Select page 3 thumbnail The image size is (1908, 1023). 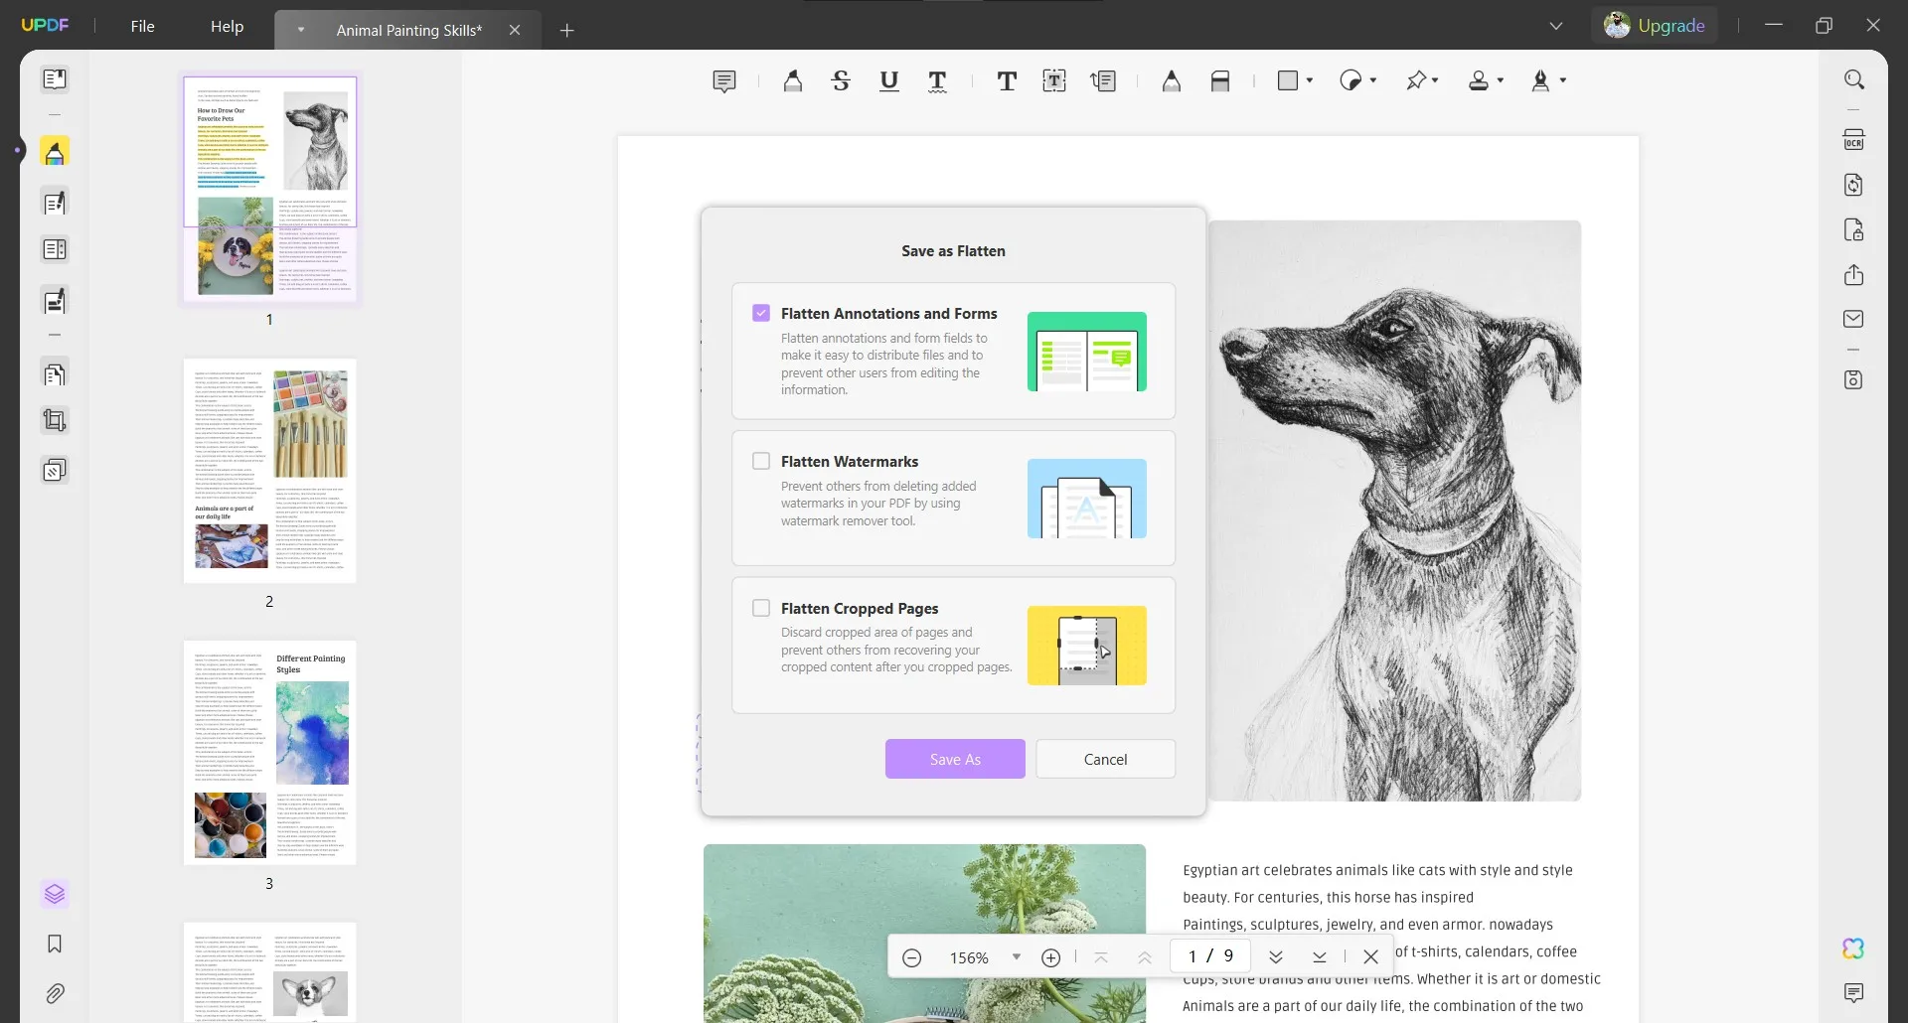(x=268, y=752)
